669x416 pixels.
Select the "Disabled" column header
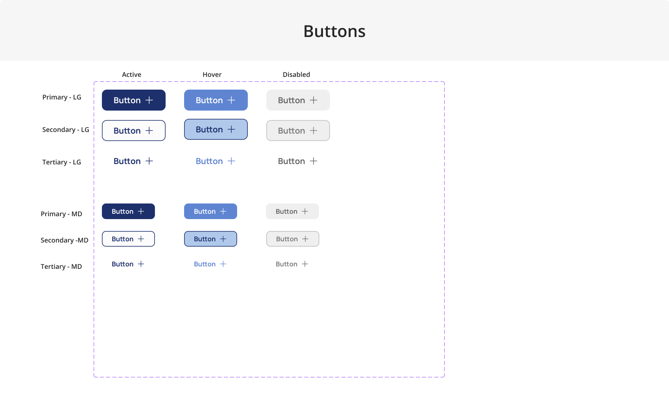point(296,74)
